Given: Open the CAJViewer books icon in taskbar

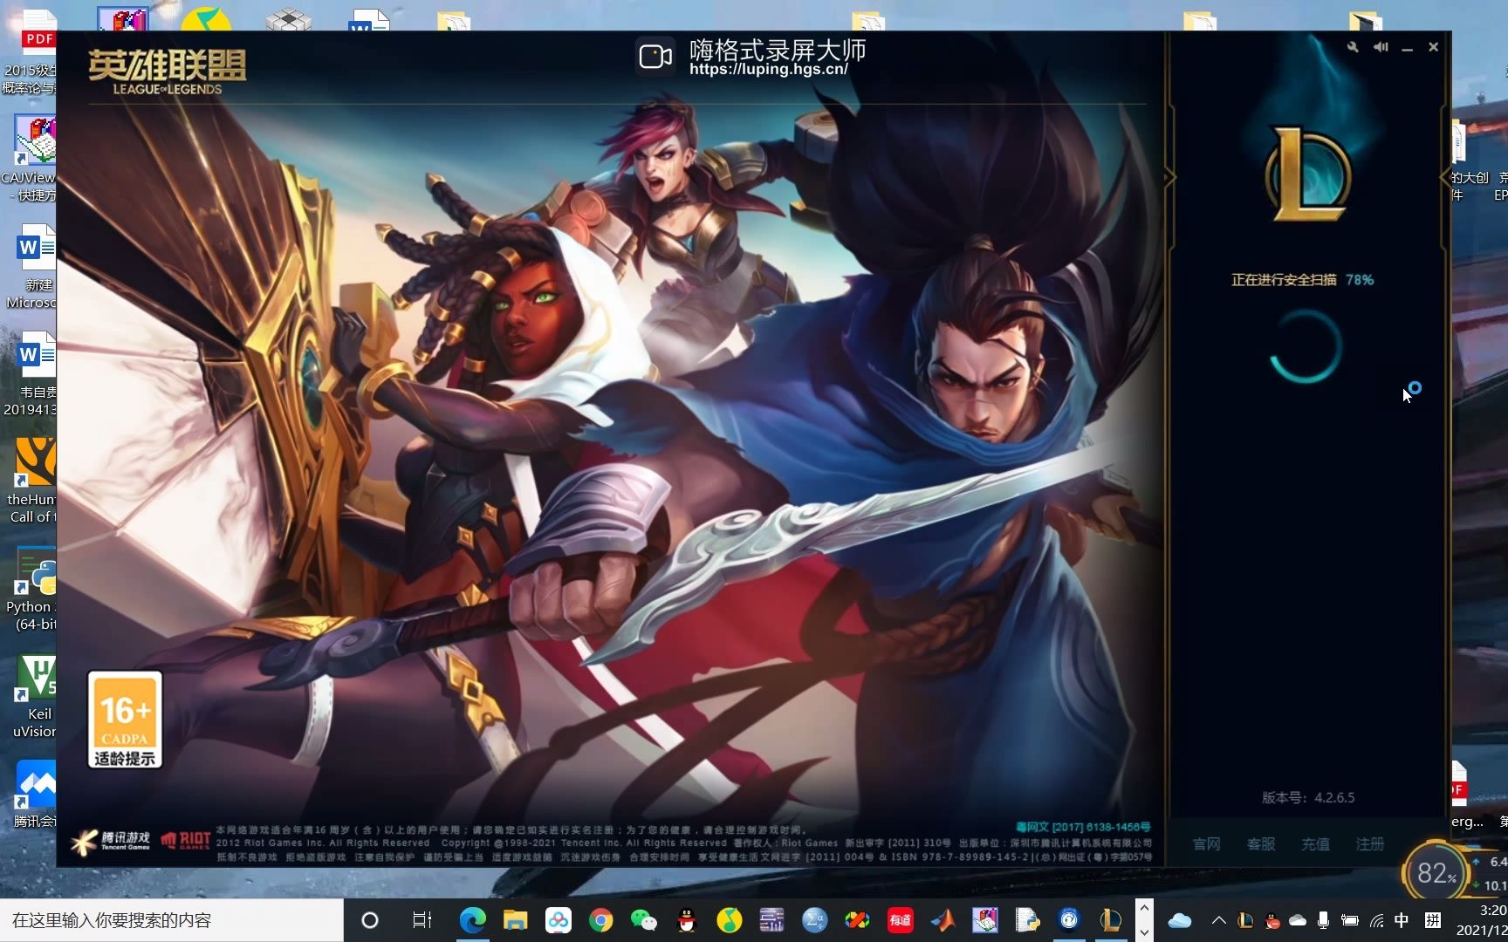Looking at the screenshot, I should click(x=985, y=920).
